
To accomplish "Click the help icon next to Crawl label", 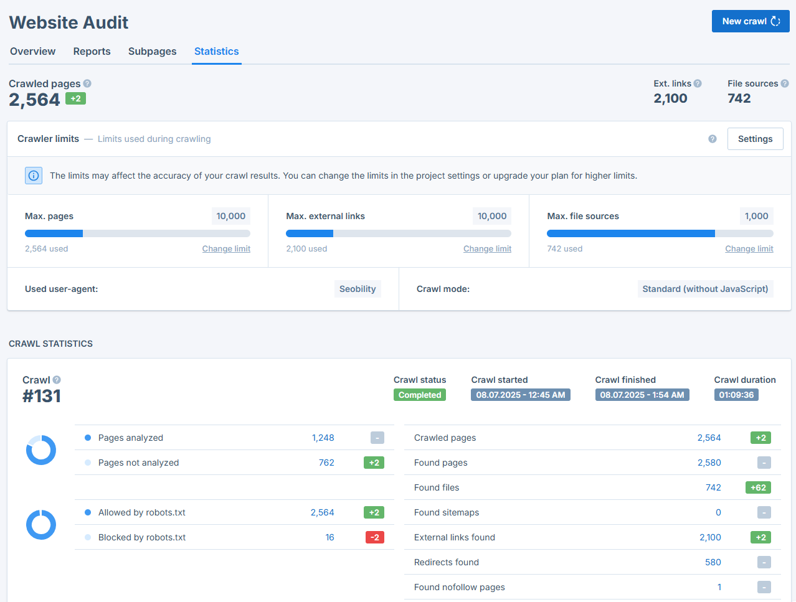I will pos(57,380).
